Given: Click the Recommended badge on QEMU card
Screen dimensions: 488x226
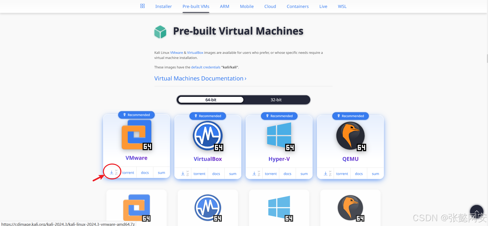Looking at the screenshot, I should click(351, 116).
